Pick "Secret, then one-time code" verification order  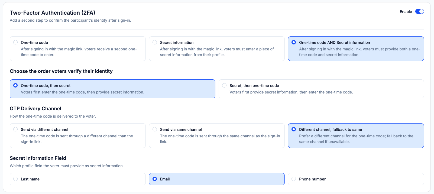click(x=224, y=86)
